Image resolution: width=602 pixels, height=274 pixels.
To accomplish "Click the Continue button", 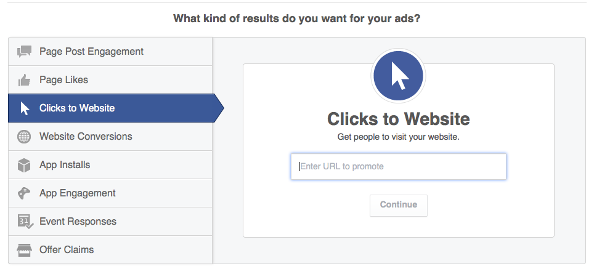I will pos(399,205).
